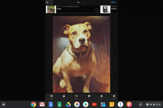Undo the last edit

tap(79, 2)
